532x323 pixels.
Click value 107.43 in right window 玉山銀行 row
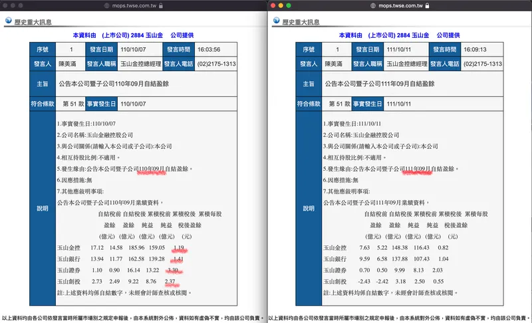coord(422,259)
